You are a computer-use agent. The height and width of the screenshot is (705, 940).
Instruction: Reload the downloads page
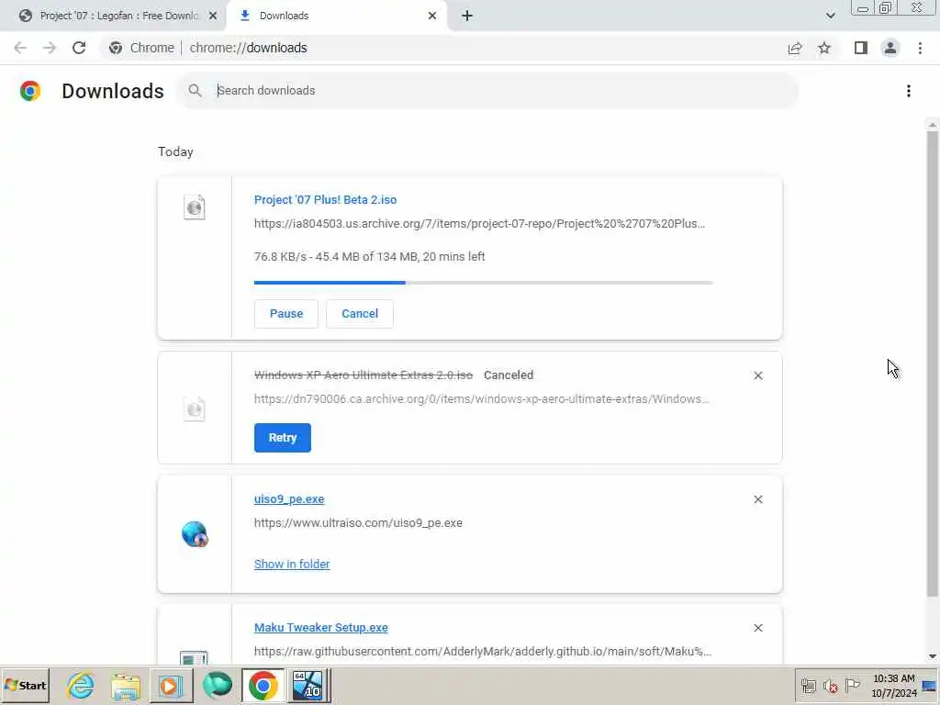(x=79, y=48)
